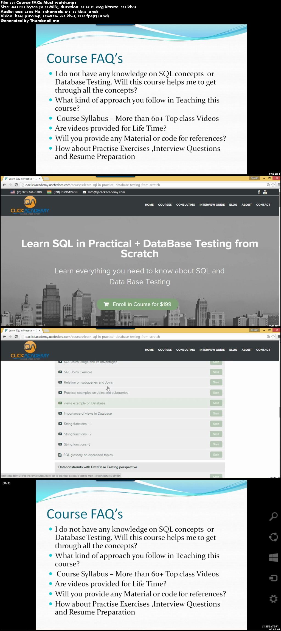Start the SQL Joins Example lecture
This screenshot has height=631, width=281.
(x=216, y=372)
